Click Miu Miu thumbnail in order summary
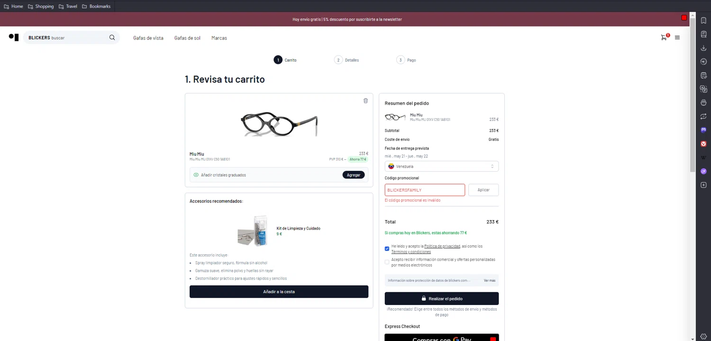This screenshot has height=341, width=711. [395, 117]
